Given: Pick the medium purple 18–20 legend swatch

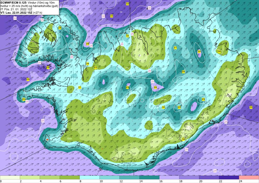Looking at the screenshot, I should (189, 178).
